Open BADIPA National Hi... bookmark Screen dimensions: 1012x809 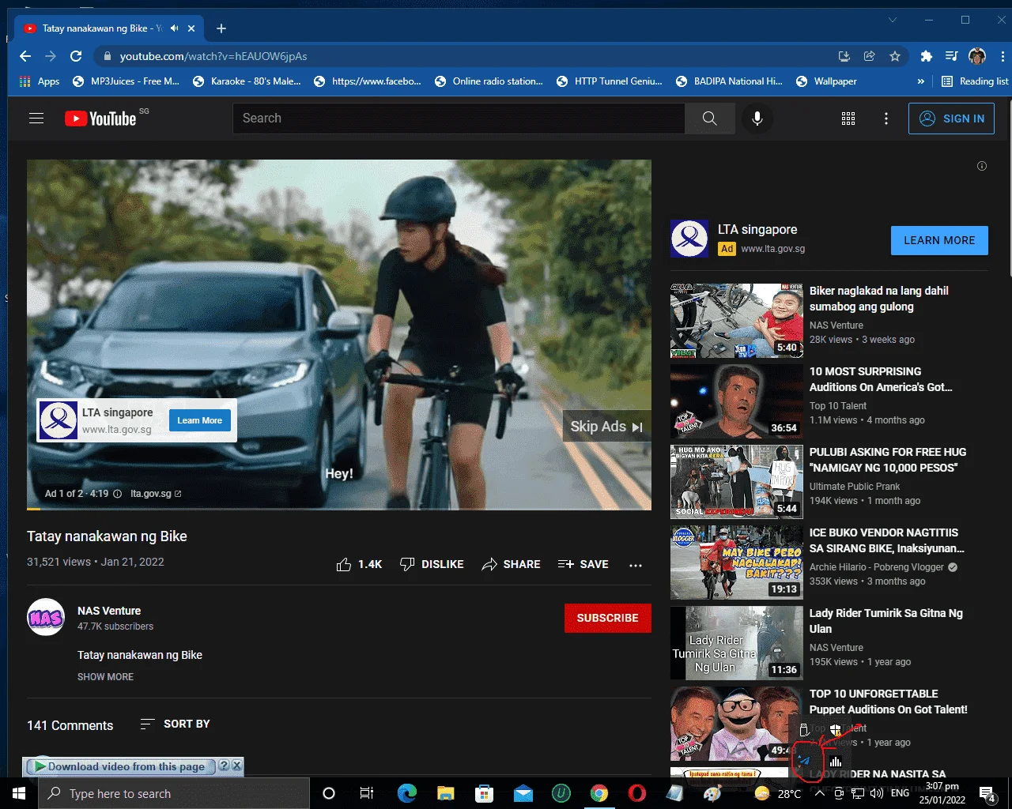click(x=730, y=81)
